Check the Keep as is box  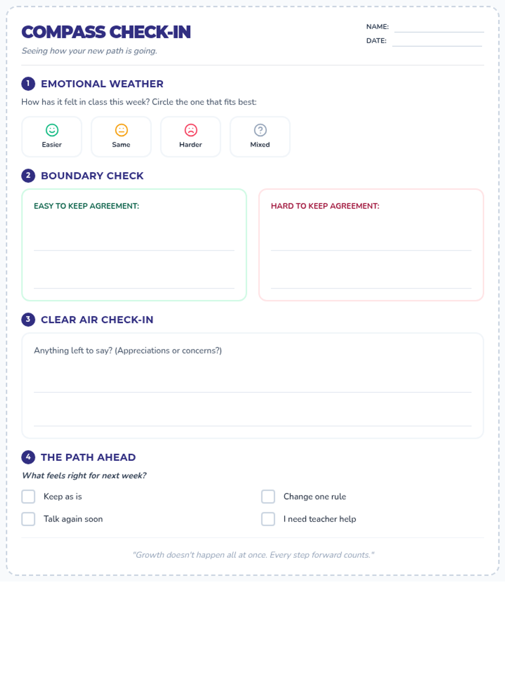(x=28, y=496)
